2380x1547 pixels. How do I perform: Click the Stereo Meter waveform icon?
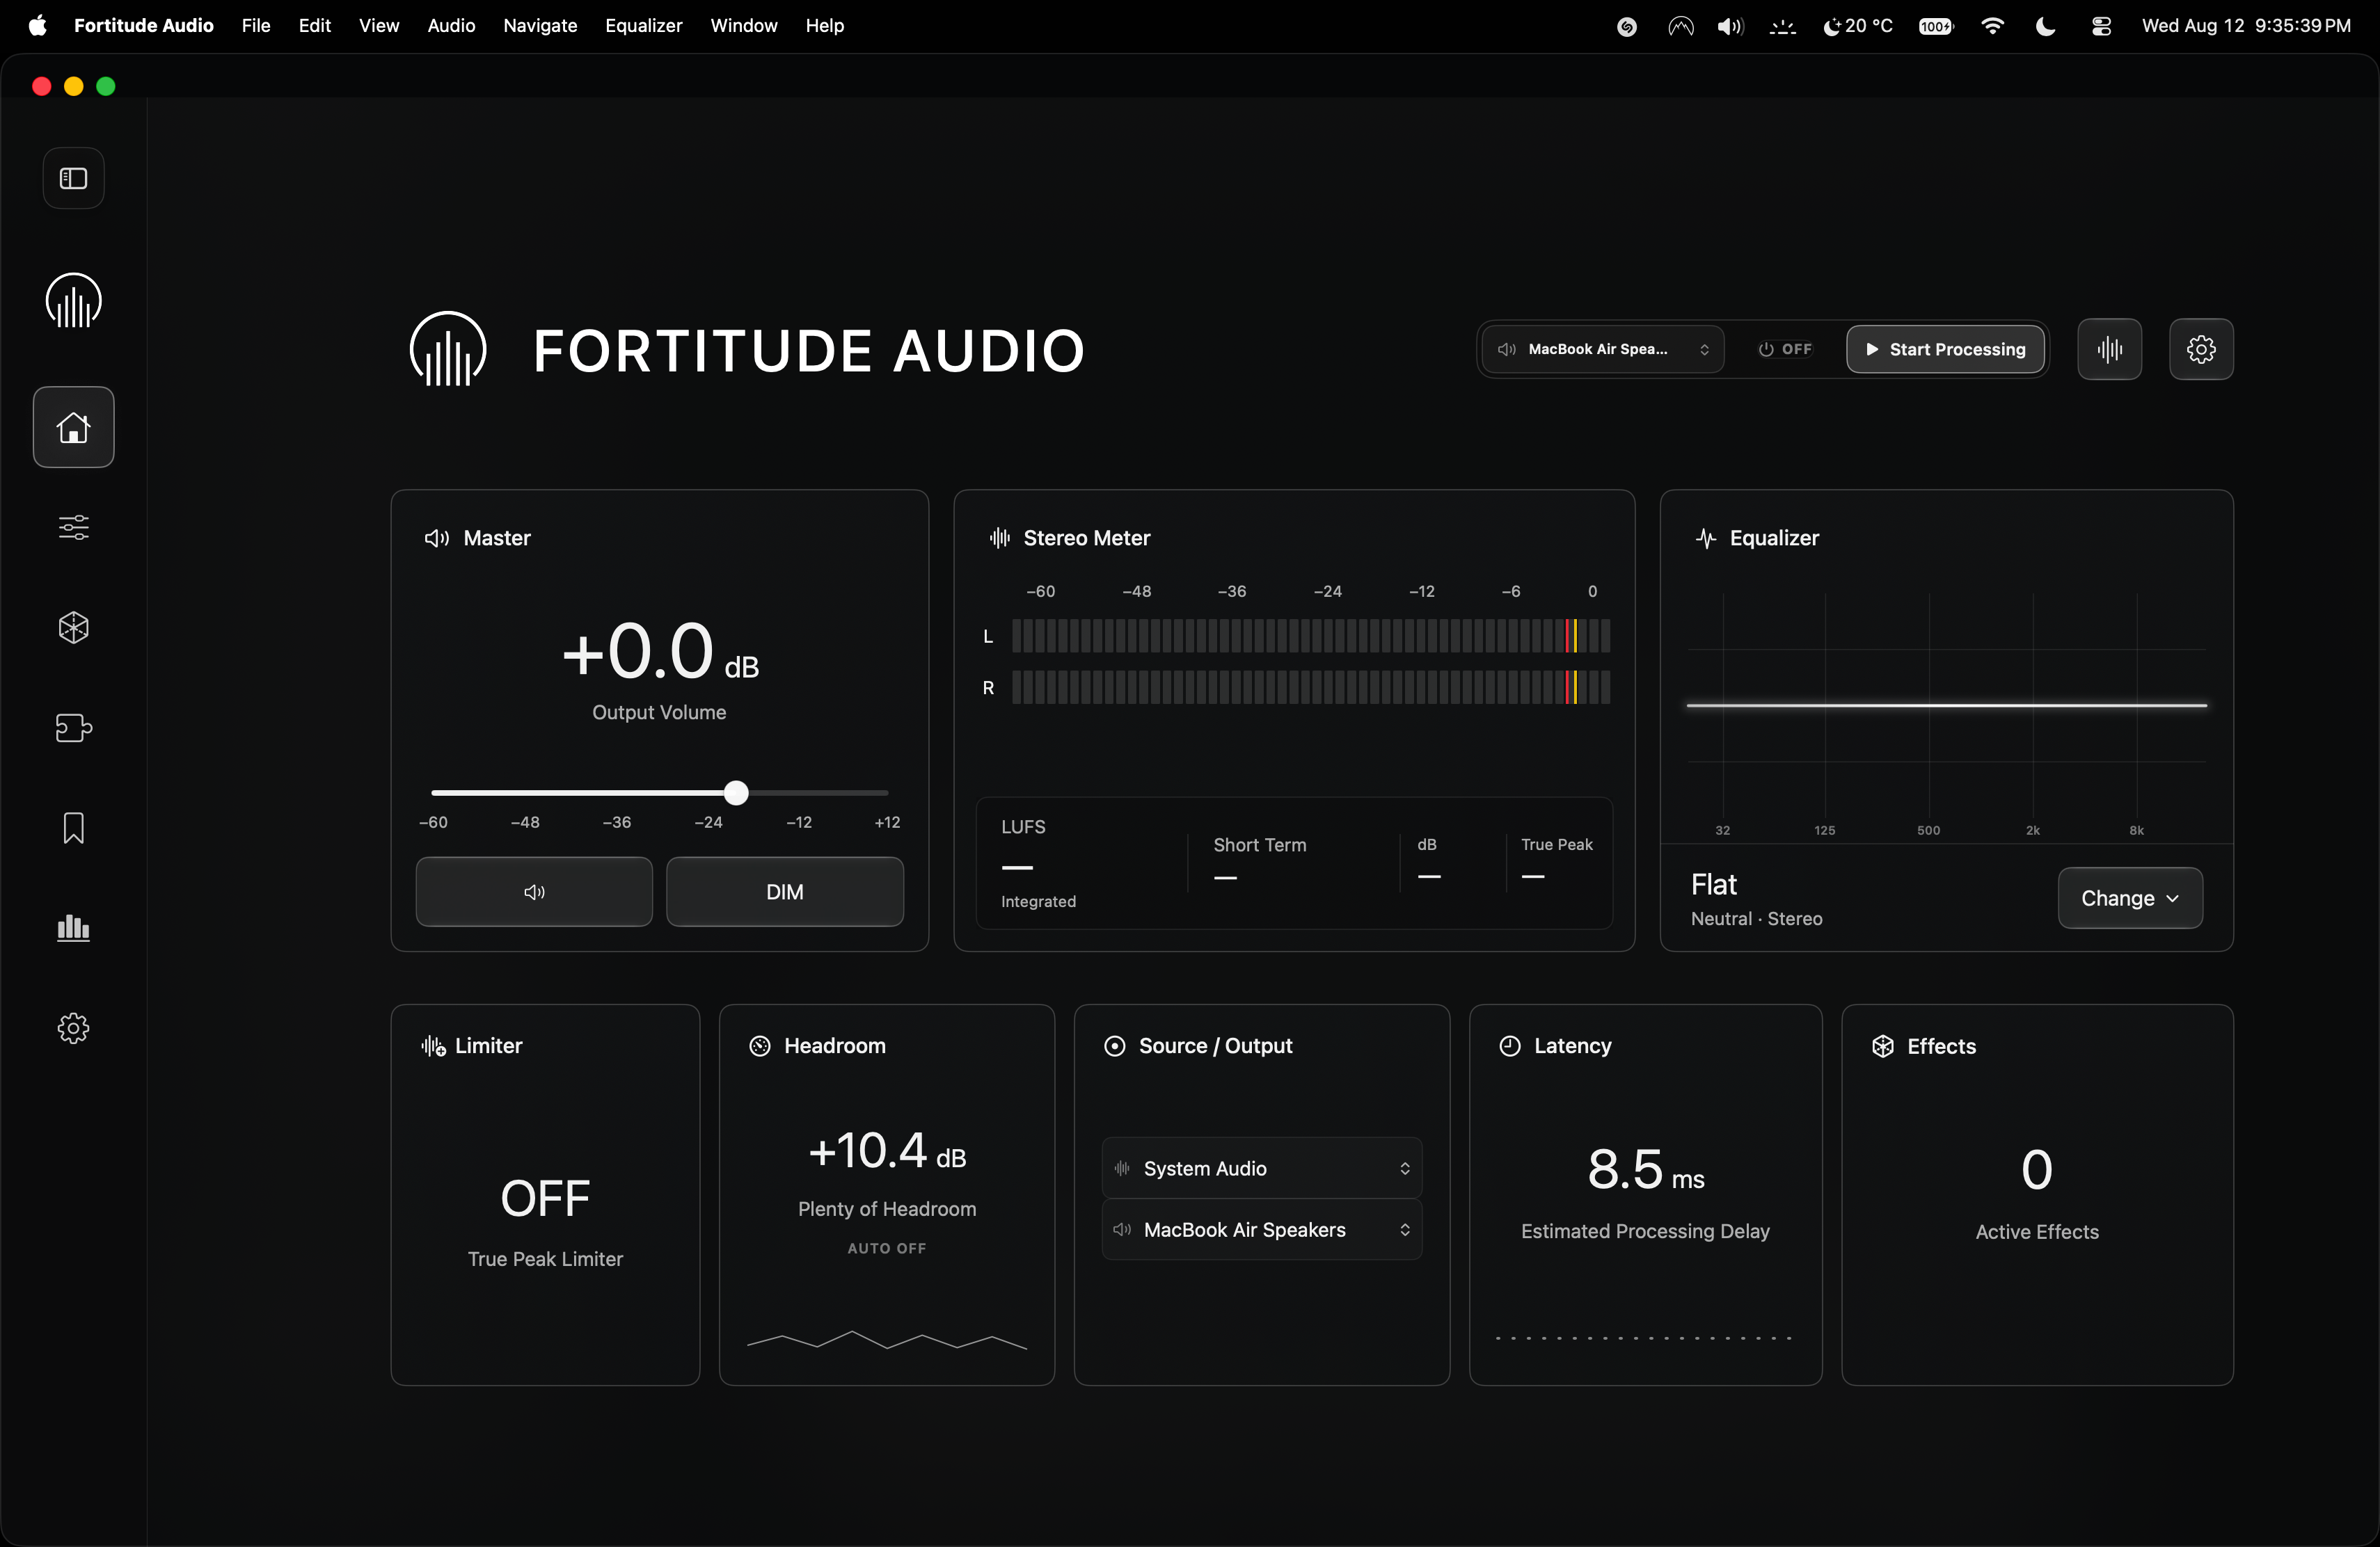point(999,538)
